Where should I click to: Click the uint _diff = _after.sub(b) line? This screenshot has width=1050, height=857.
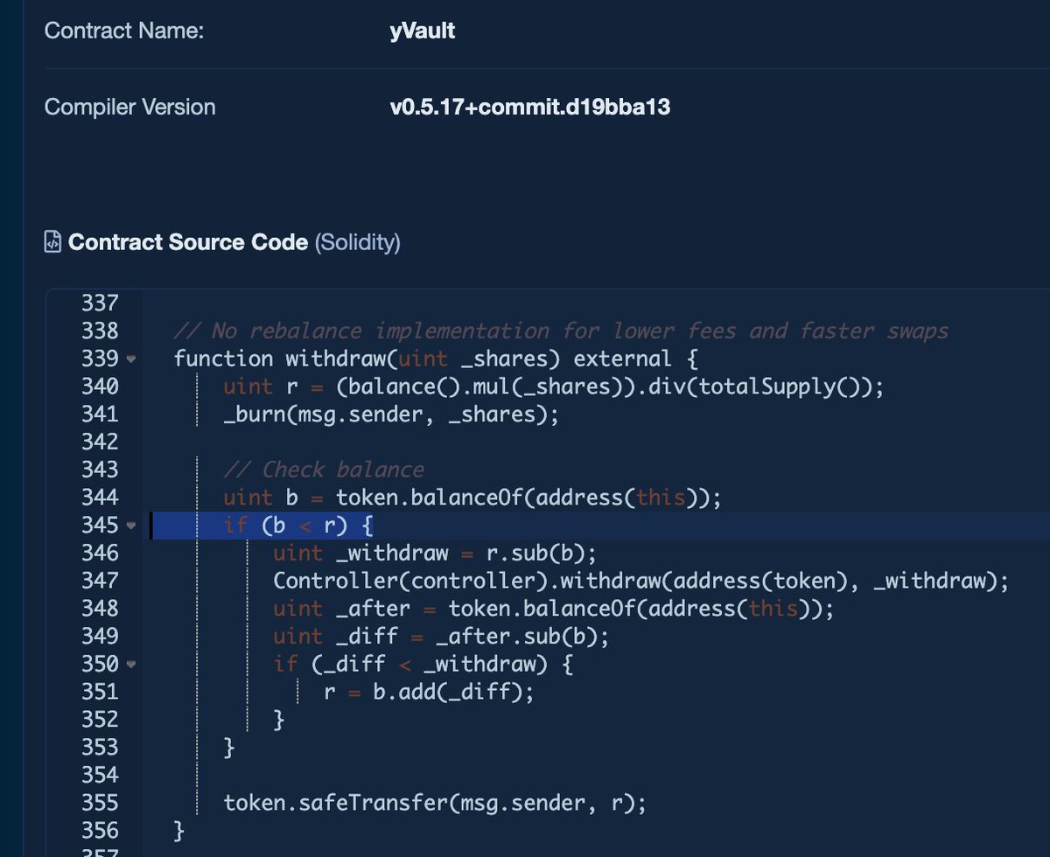441,637
